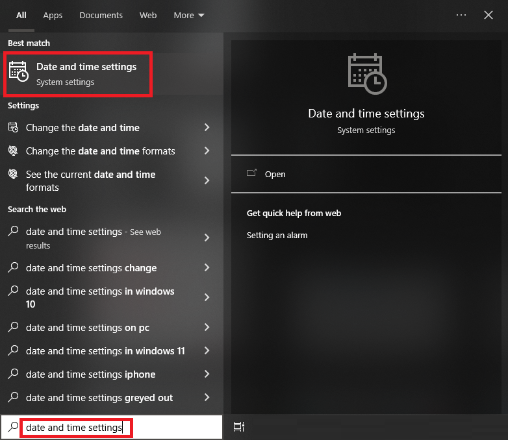
Task: Open See web results for date and time settings
Action: tap(112, 238)
